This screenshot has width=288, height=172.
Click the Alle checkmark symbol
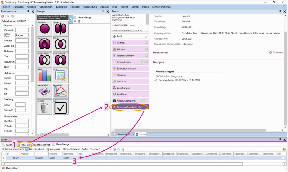coord(60,107)
